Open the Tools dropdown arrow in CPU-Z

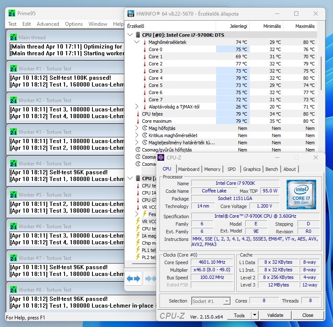click(254, 315)
